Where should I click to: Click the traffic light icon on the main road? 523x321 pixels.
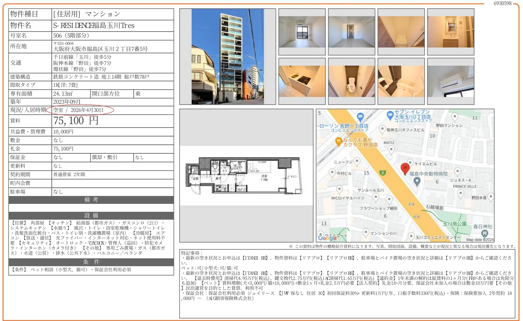411,204
